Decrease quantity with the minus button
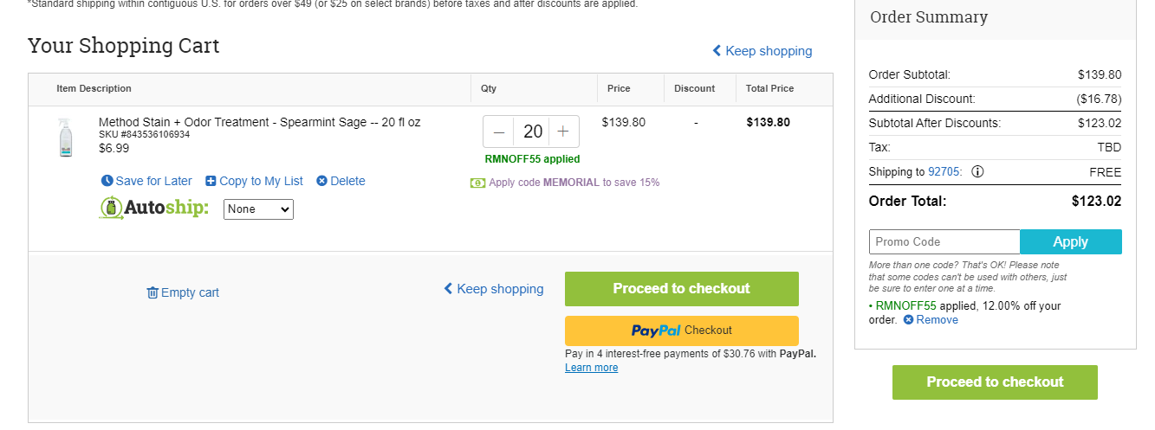Screen dimensions: 1155x430 499,132
